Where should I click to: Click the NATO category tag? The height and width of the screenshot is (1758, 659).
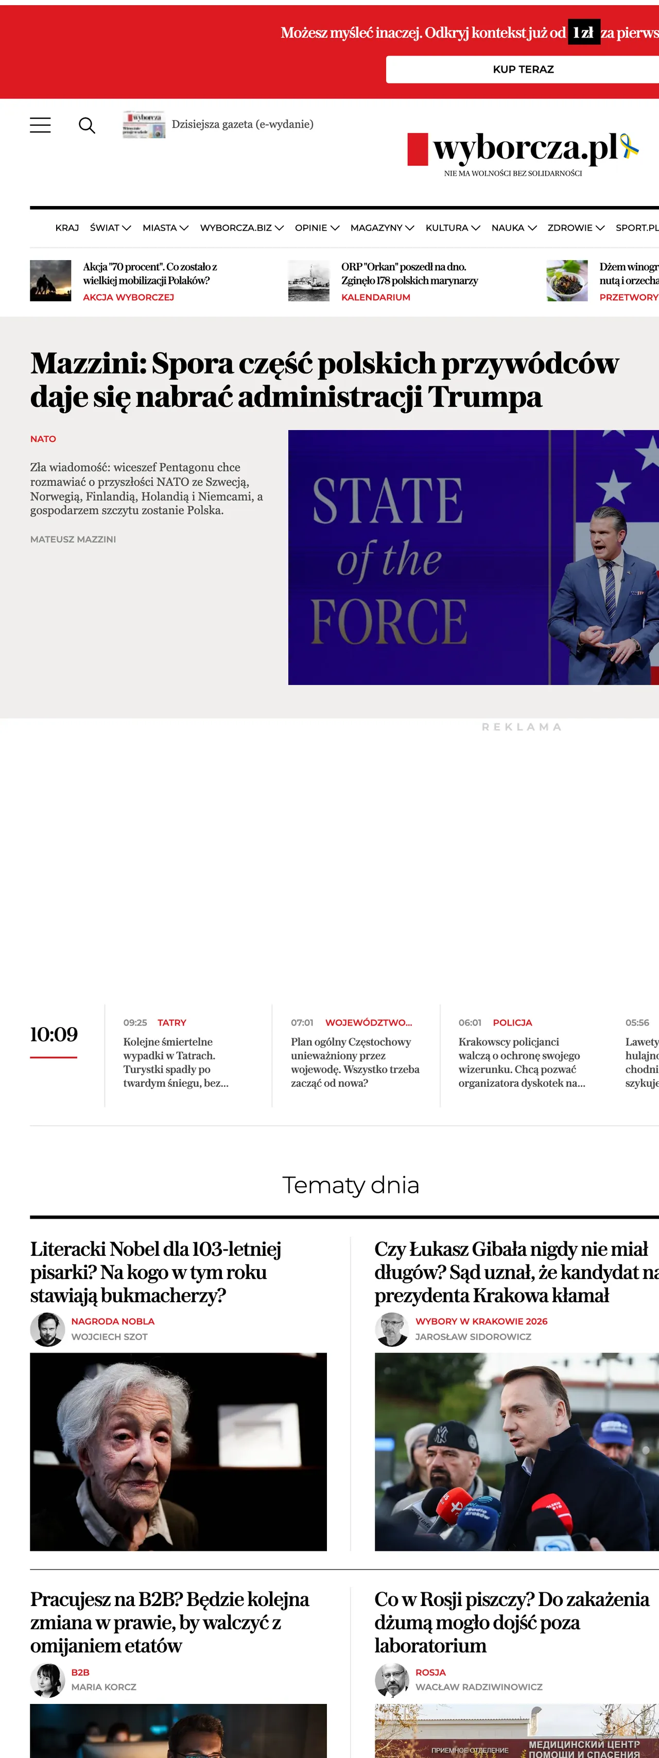43,439
